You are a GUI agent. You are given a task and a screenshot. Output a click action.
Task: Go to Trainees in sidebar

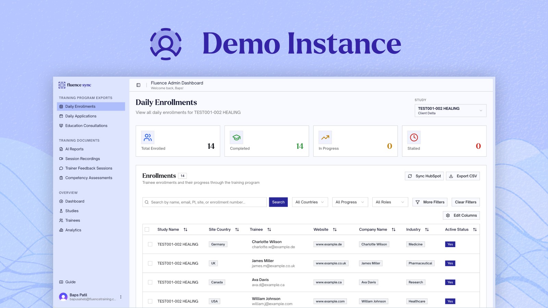coord(91,221)
